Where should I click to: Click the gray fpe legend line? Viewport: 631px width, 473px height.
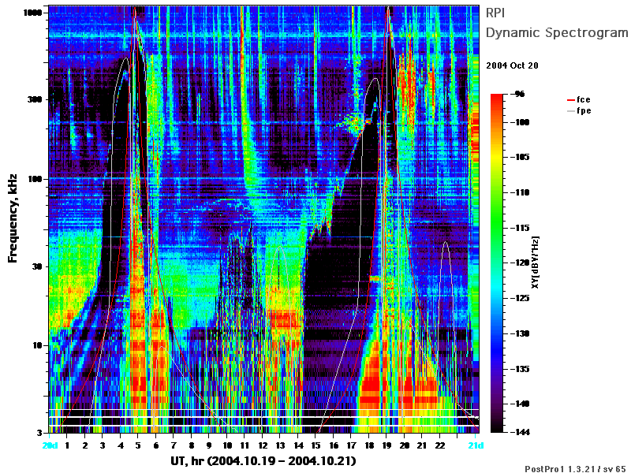pos(570,111)
